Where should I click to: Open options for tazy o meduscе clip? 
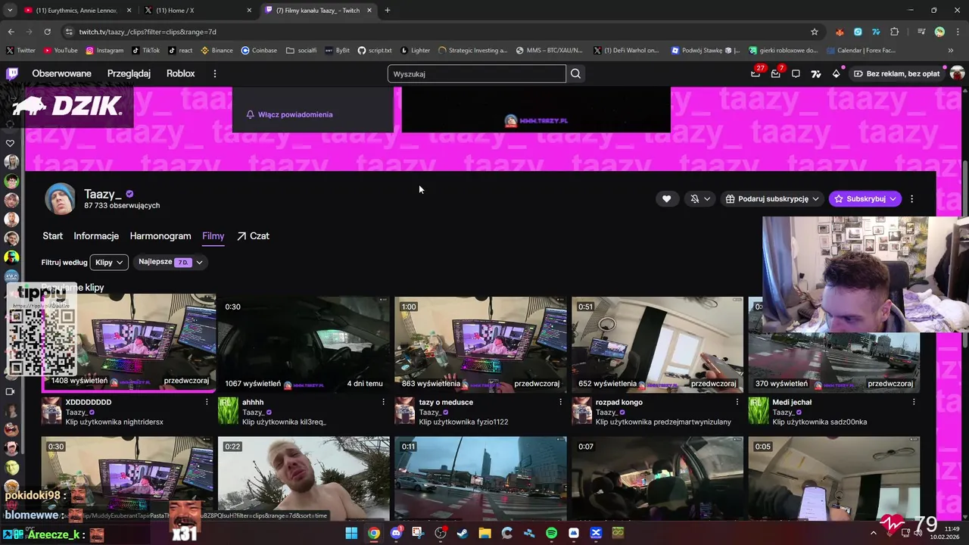(560, 402)
